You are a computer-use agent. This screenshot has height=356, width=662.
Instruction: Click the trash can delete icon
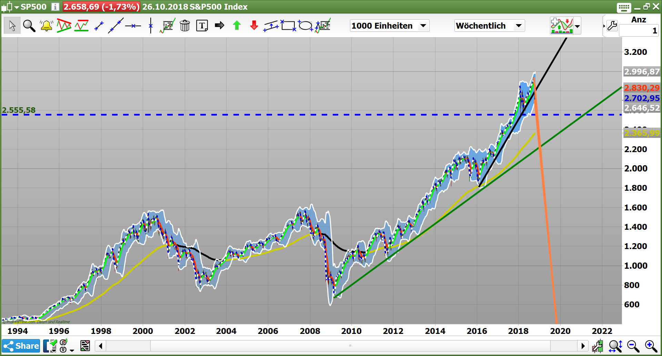pyautogui.click(x=185, y=26)
